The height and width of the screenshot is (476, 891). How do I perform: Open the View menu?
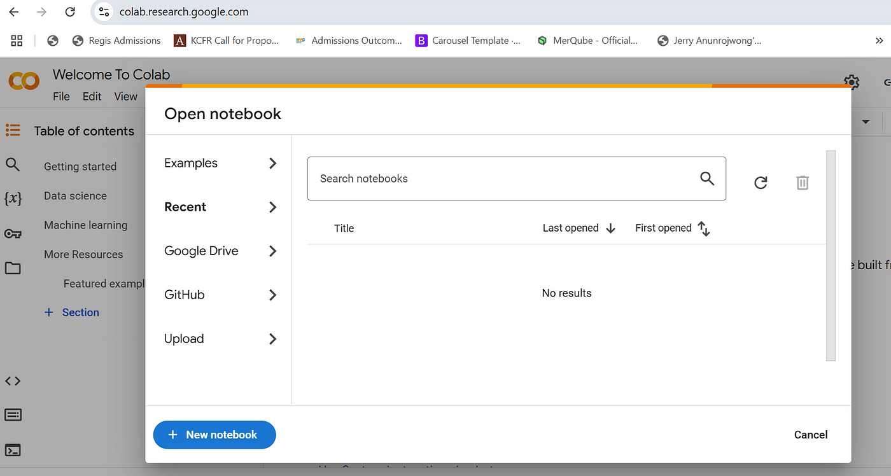tap(125, 96)
